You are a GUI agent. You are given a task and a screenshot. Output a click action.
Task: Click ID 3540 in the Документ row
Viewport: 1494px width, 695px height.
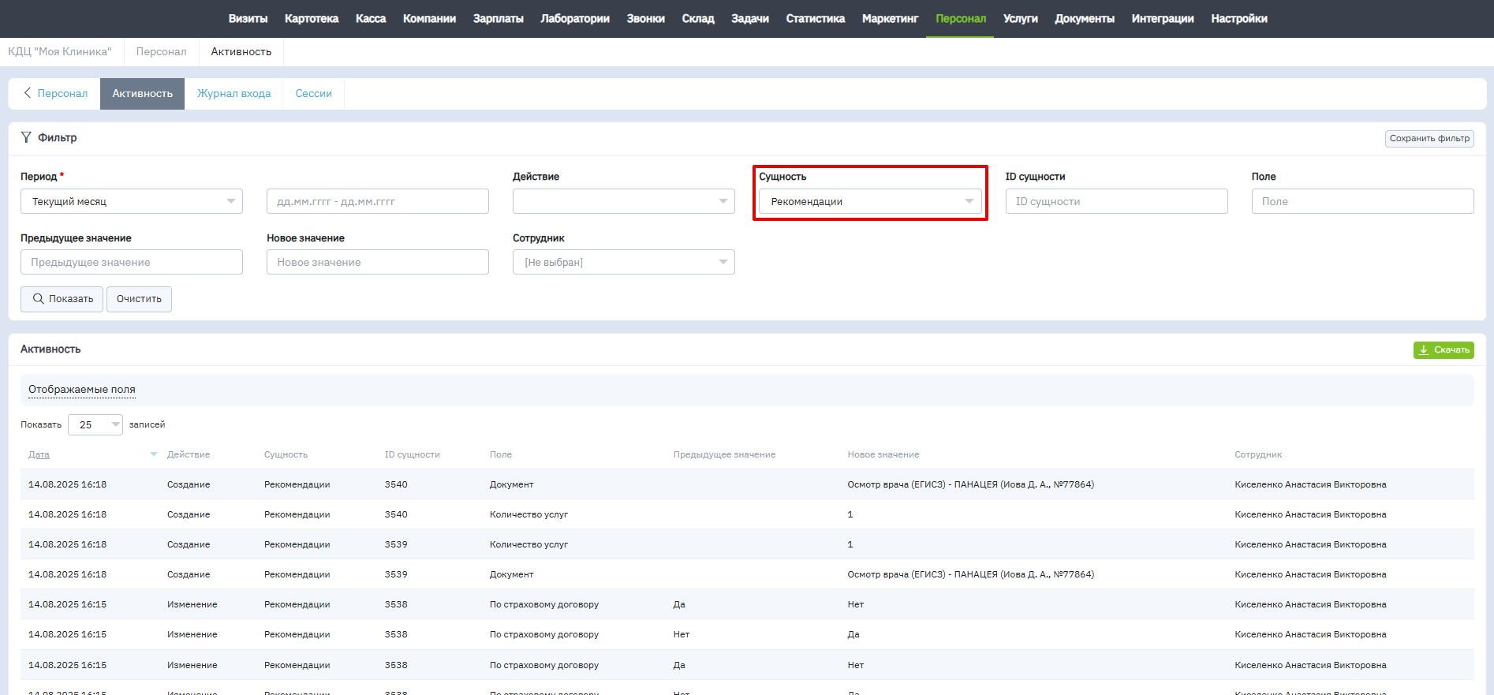[x=396, y=484]
